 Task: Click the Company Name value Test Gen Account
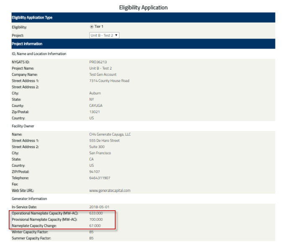103,75
